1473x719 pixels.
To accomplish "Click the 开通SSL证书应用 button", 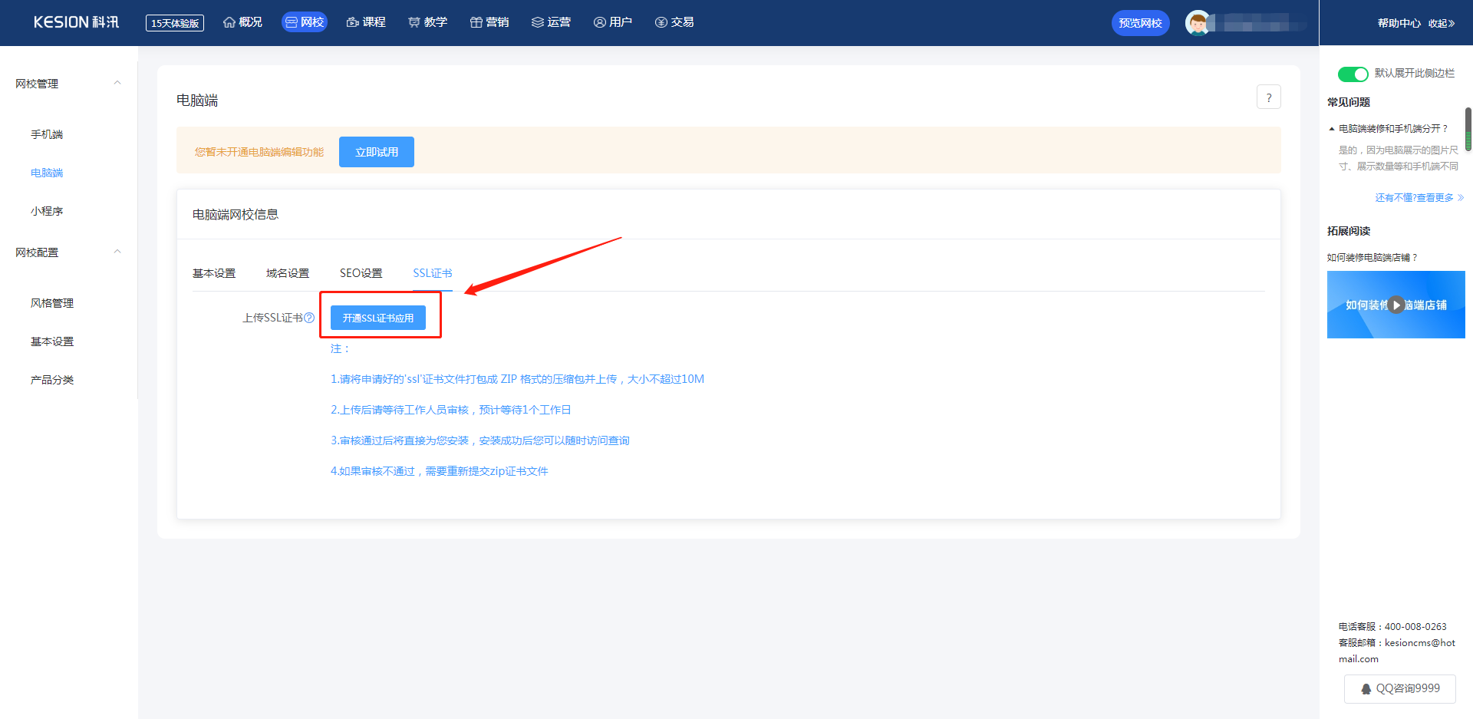I will 377,318.
